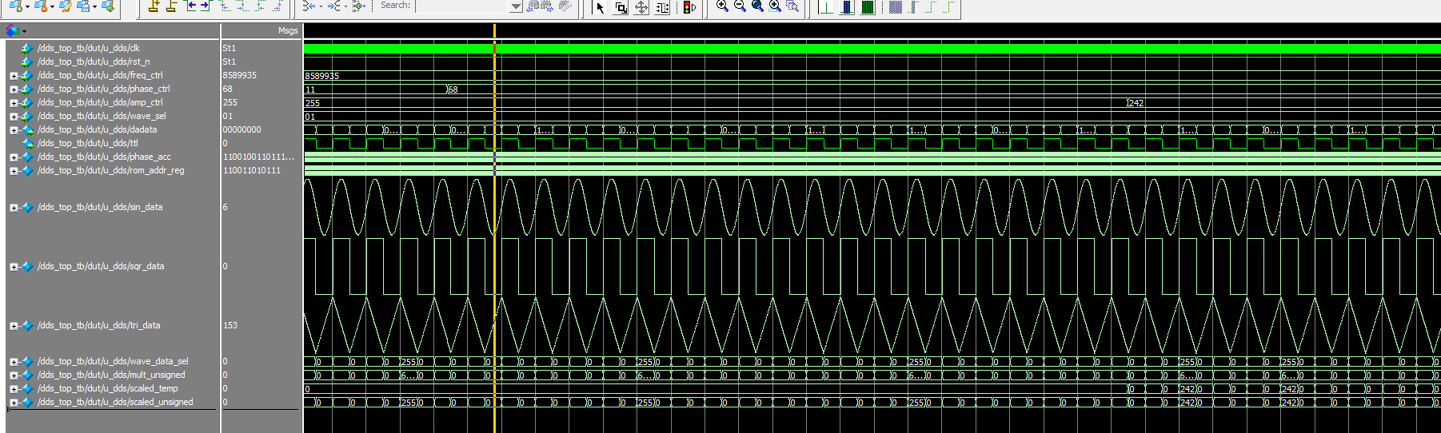Viewport: 1441px width, 433px height.
Task: Activate the Select mode arrow tool
Action: pyautogui.click(x=601, y=7)
